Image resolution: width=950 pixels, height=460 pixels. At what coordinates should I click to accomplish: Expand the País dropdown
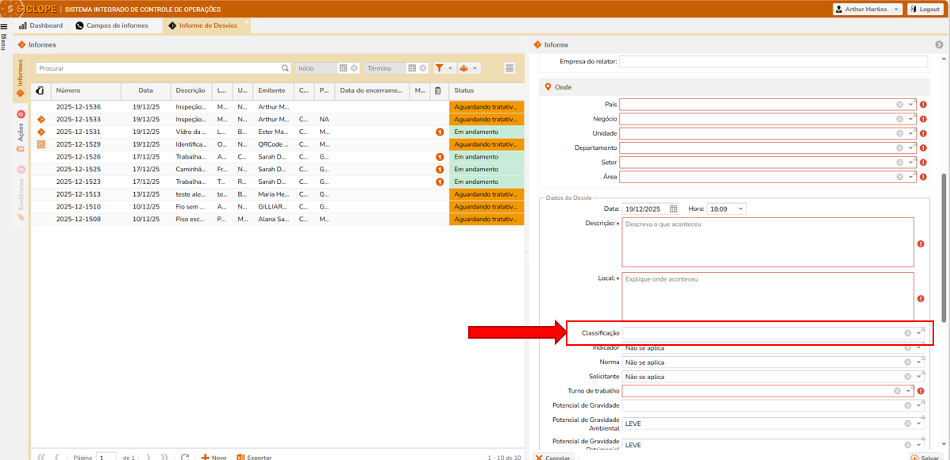pyautogui.click(x=911, y=105)
